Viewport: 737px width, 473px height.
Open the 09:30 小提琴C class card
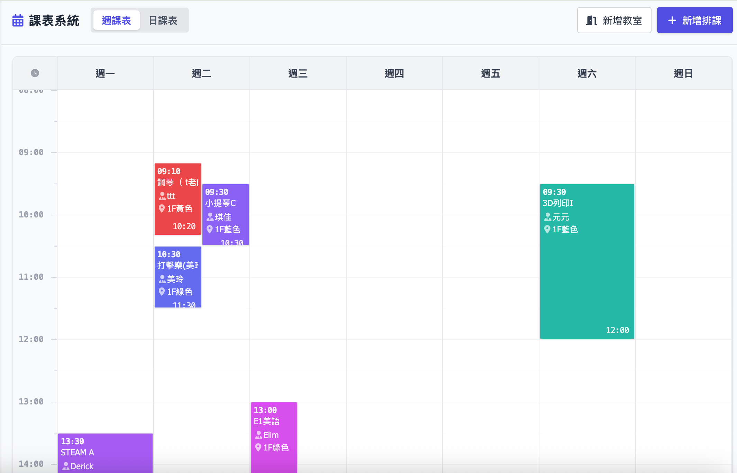click(x=226, y=215)
